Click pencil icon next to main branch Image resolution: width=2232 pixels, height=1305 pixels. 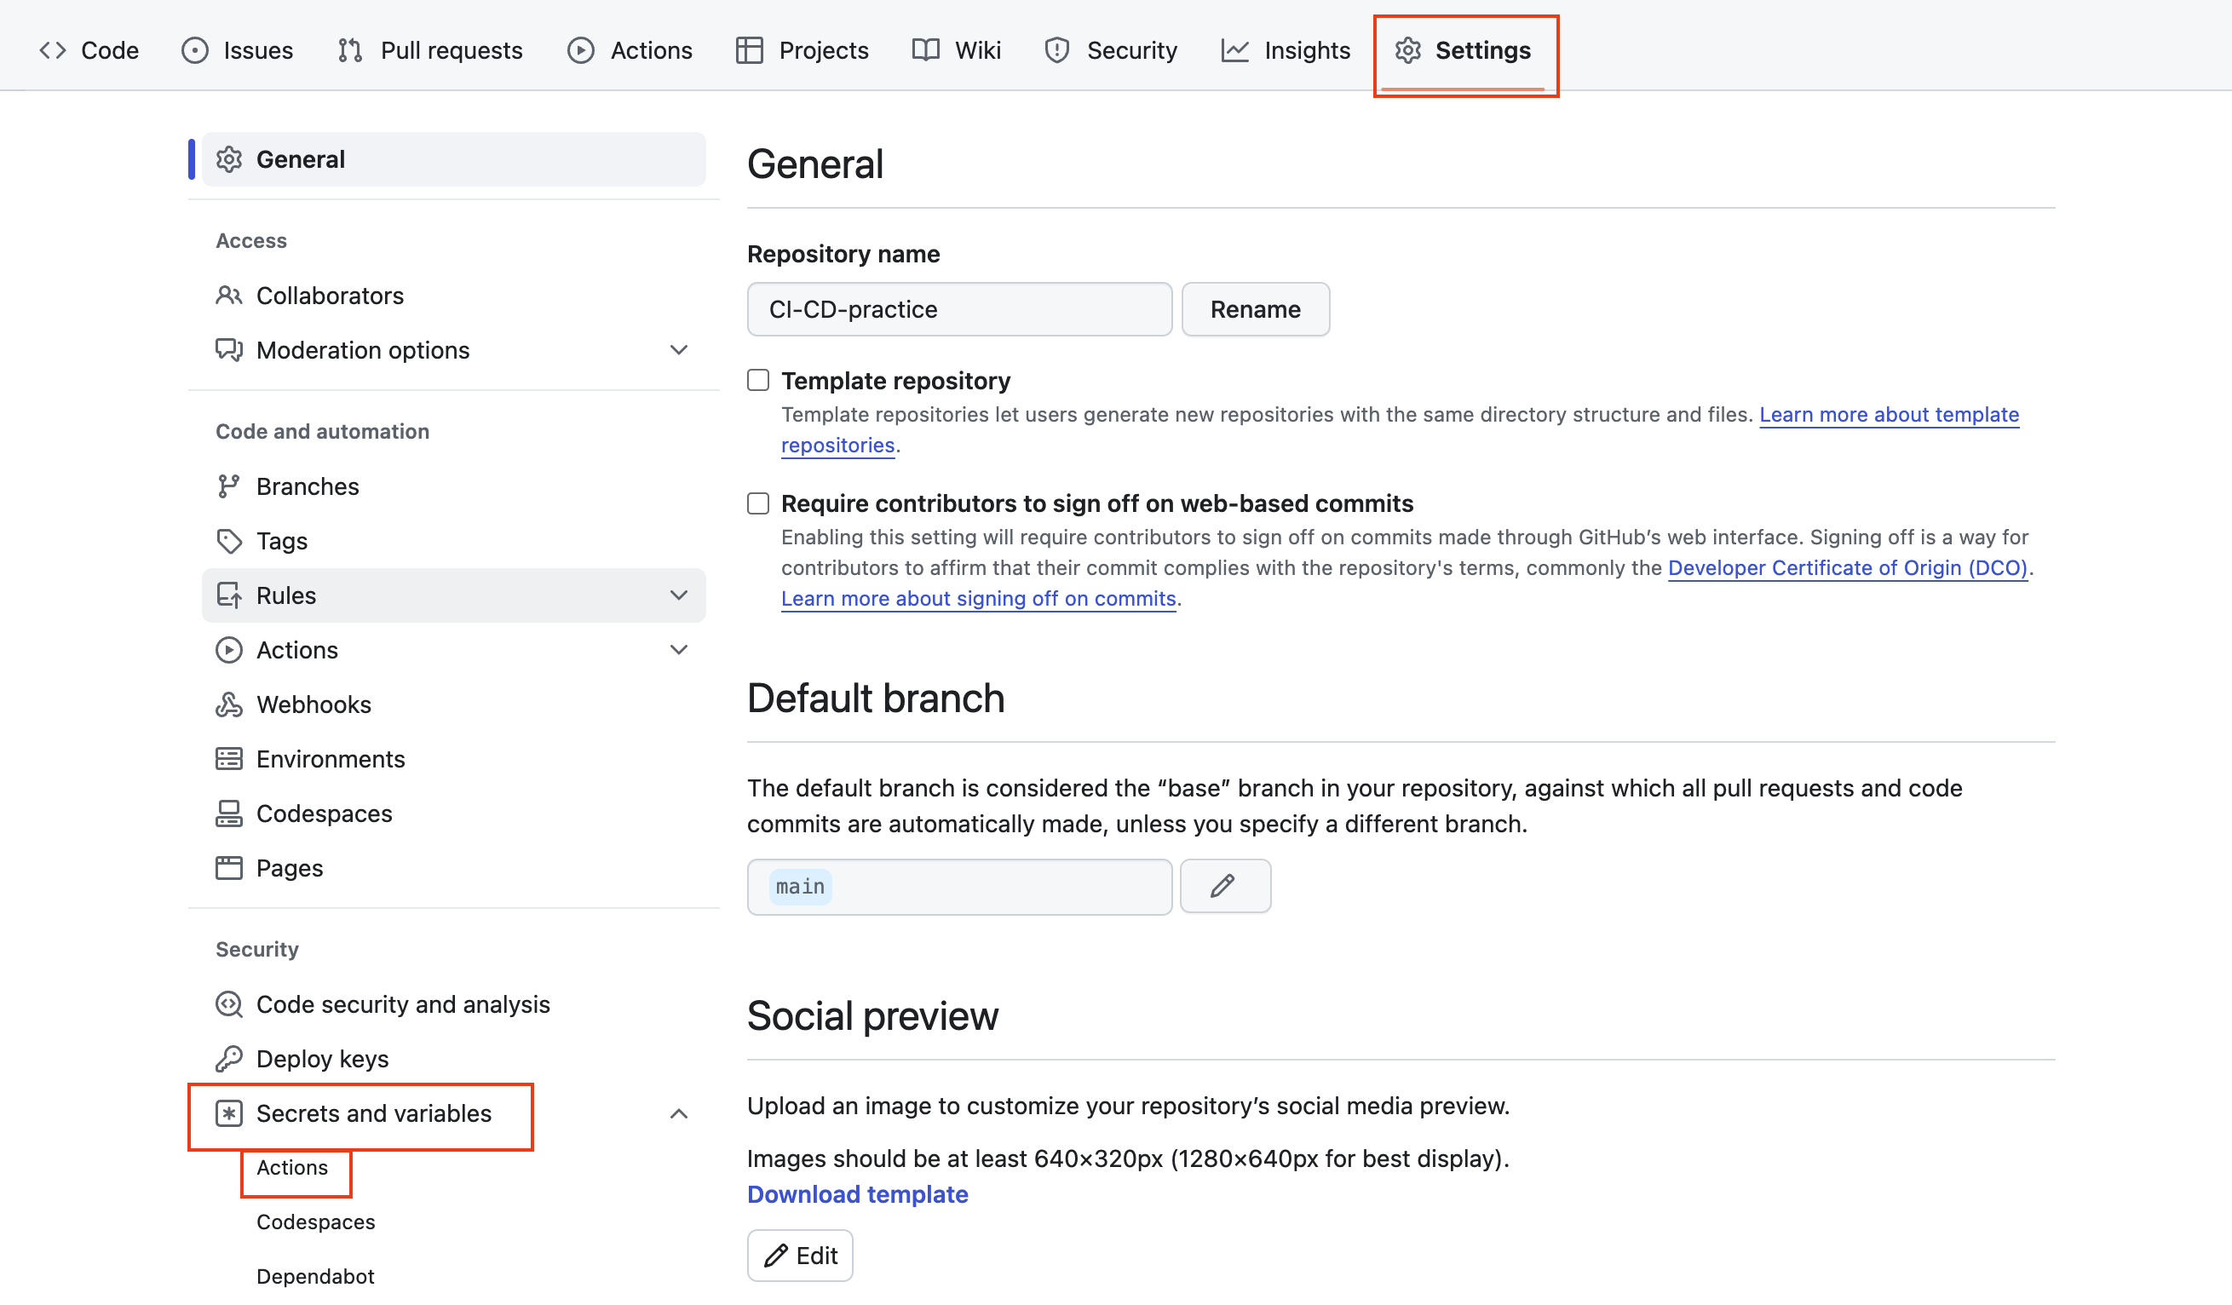coord(1225,886)
